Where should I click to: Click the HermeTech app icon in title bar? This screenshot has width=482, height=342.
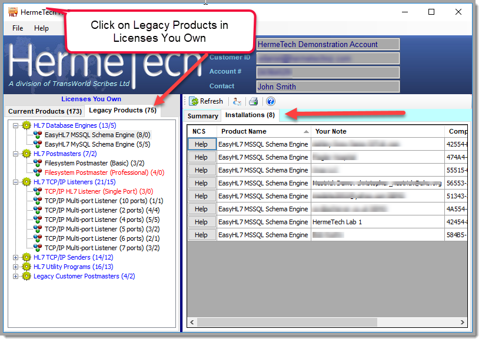coord(13,12)
